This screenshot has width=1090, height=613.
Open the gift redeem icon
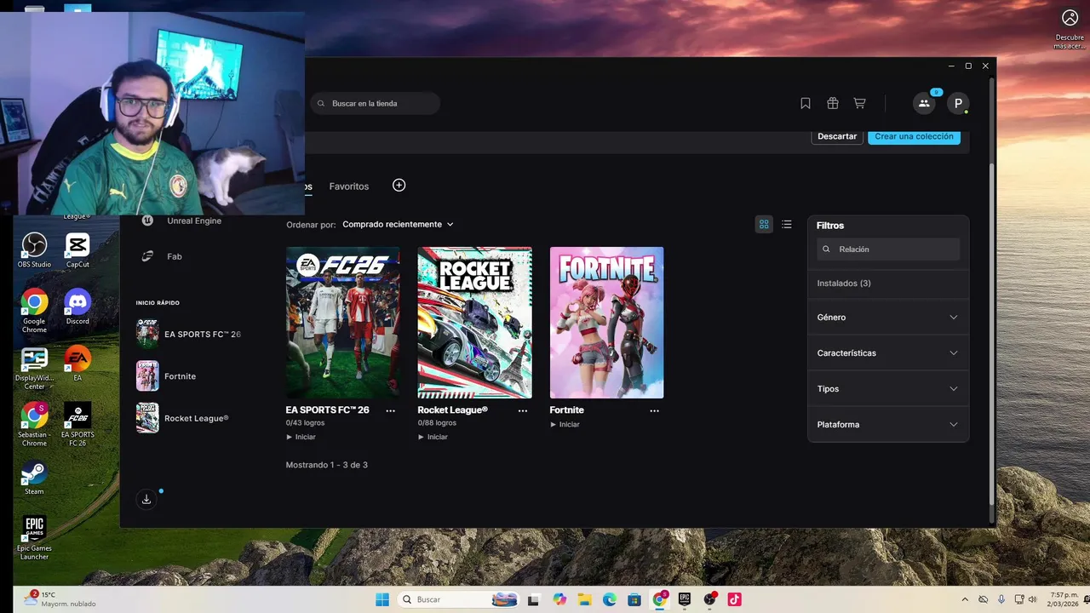click(833, 103)
